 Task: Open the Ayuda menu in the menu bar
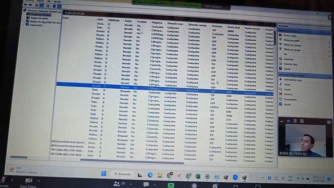point(57,2)
